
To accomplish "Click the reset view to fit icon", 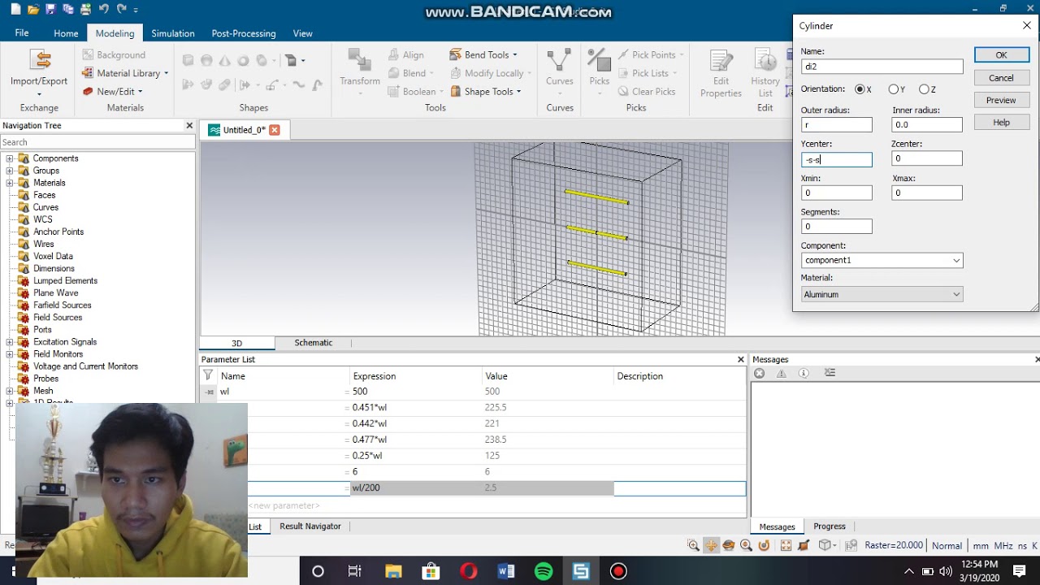I will coord(786,545).
